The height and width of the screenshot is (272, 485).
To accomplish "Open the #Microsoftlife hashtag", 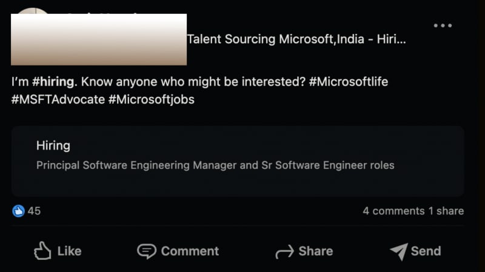I will pyautogui.click(x=348, y=82).
